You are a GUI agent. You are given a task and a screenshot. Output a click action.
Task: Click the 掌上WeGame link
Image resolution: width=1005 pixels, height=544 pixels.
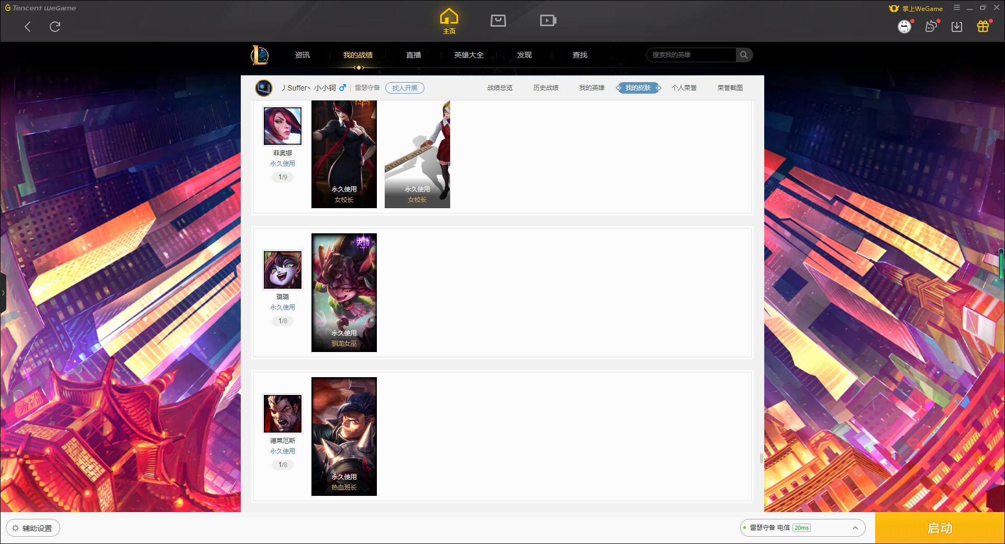click(922, 8)
